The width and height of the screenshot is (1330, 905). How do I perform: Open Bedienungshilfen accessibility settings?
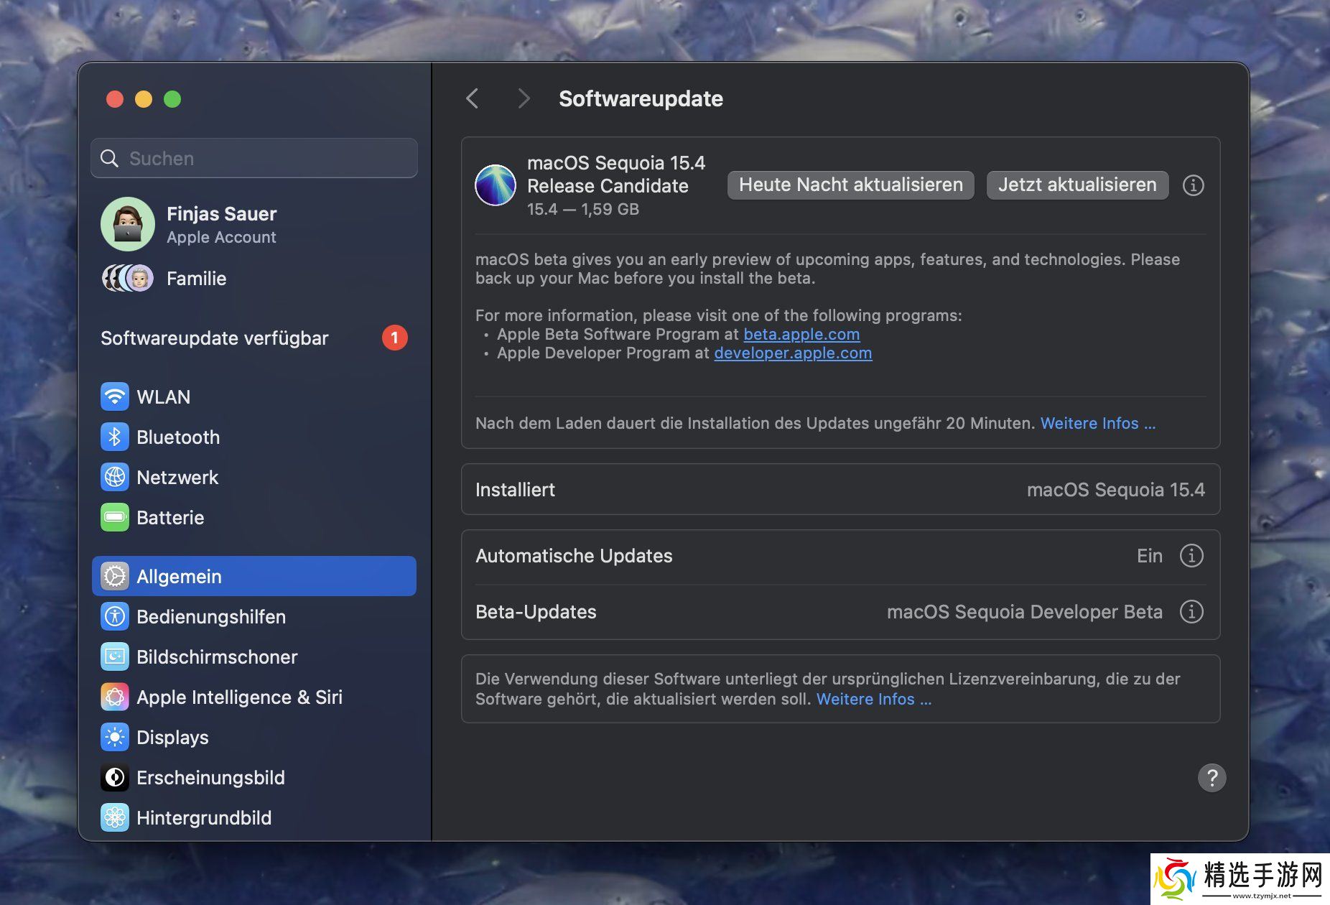tap(210, 616)
